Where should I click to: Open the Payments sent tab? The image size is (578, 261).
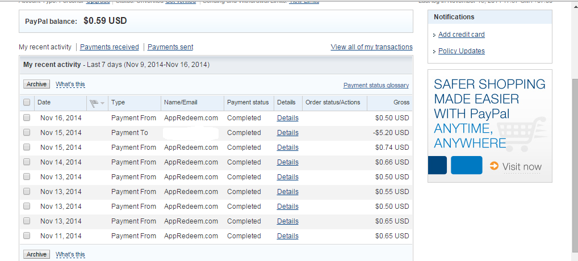click(170, 47)
